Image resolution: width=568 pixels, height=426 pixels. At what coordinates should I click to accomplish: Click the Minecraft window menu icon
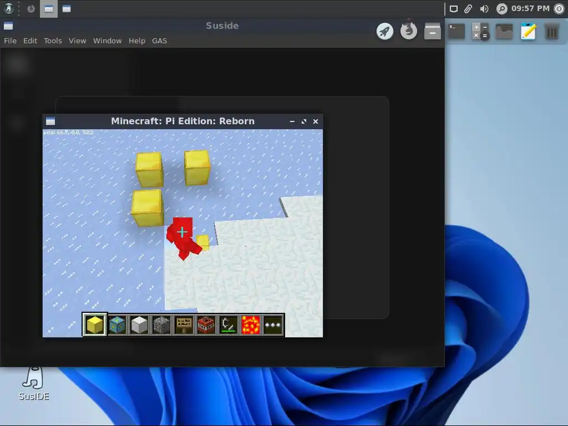coord(50,121)
